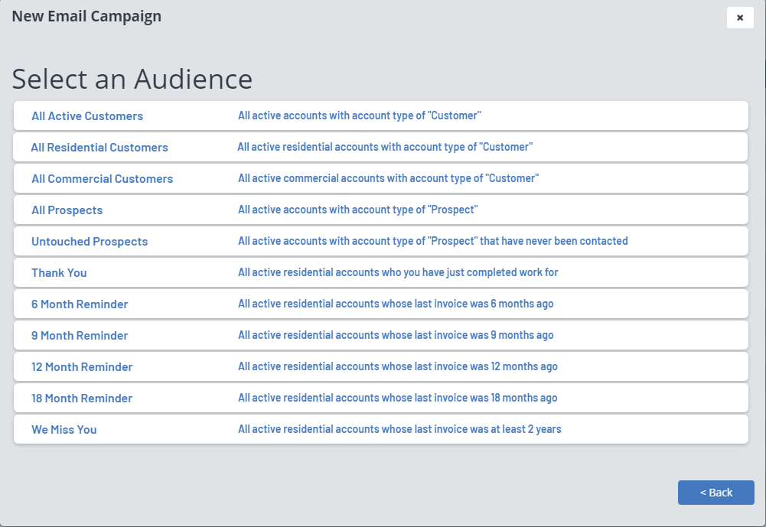Choose the 12 Month Reminder audience

[82, 367]
